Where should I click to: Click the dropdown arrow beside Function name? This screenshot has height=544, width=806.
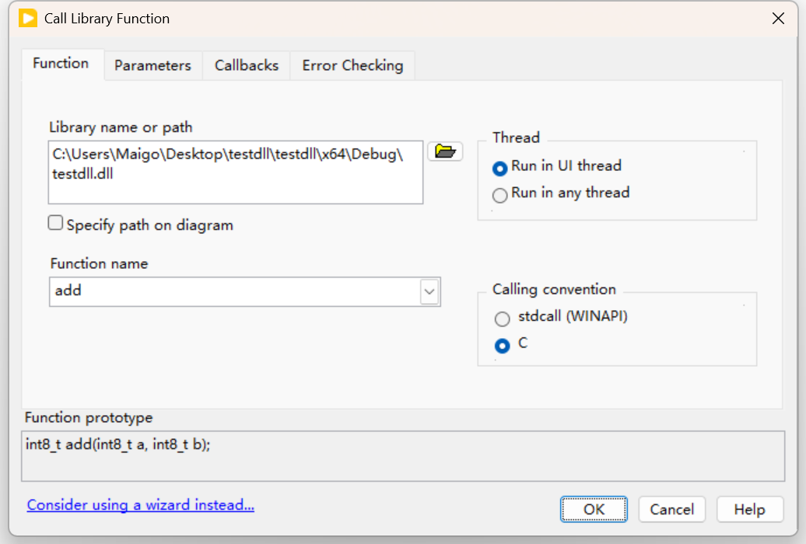pos(430,291)
